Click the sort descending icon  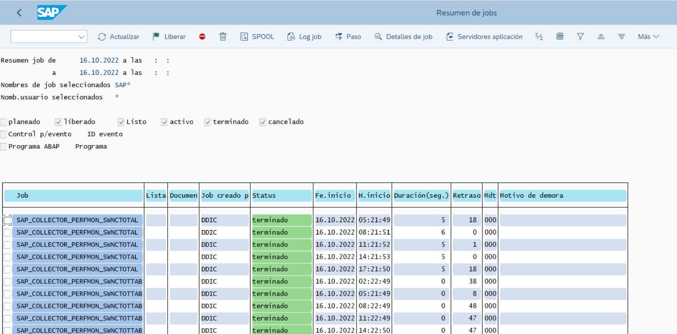(x=621, y=36)
